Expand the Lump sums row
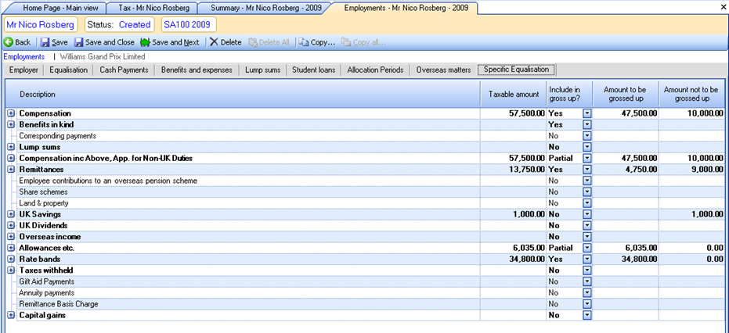Screen dimensions: 729x333 coord(11,147)
